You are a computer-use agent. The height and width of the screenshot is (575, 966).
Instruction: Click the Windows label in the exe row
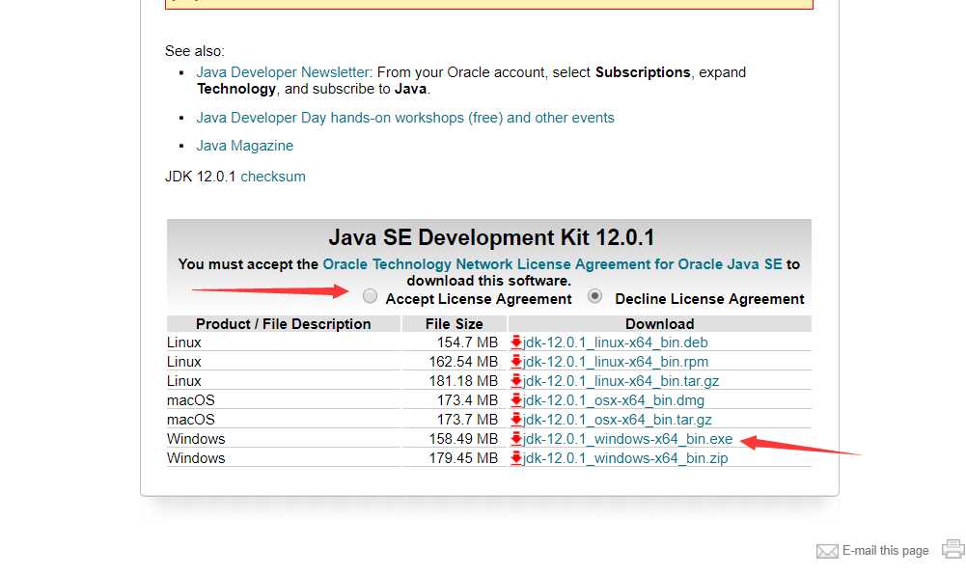196,439
